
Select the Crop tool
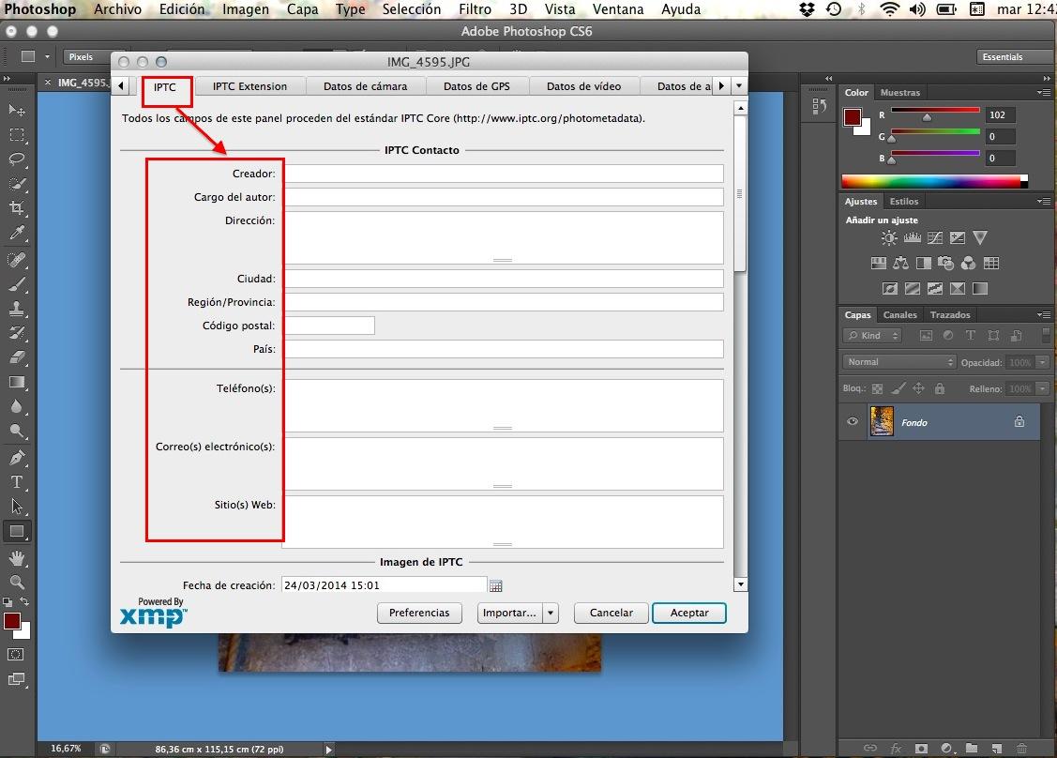click(17, 207)
